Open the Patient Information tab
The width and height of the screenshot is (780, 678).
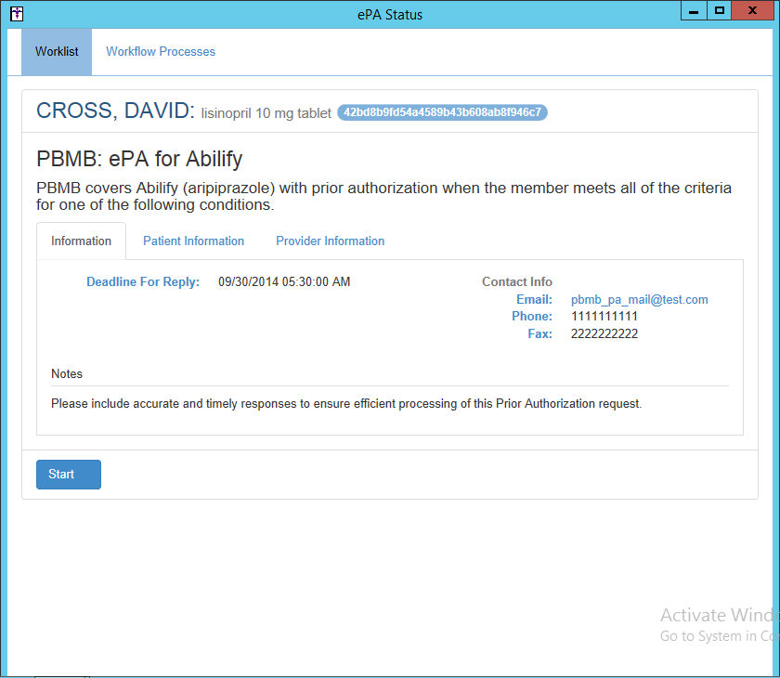(x=193, y=241)
